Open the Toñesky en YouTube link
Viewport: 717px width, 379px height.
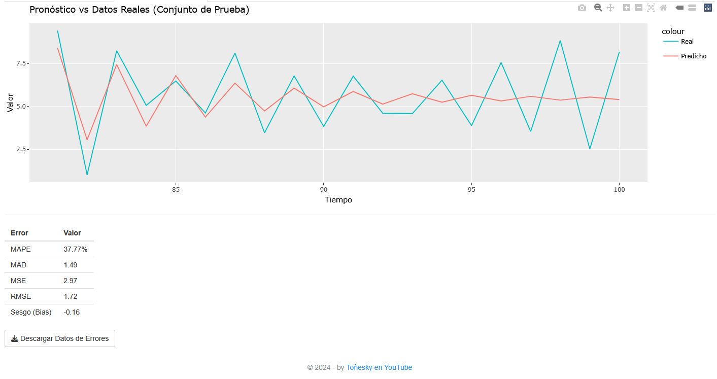point(379,367)
